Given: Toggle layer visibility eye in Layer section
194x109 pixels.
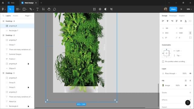Looking at the screenshot, I should 190,73.
